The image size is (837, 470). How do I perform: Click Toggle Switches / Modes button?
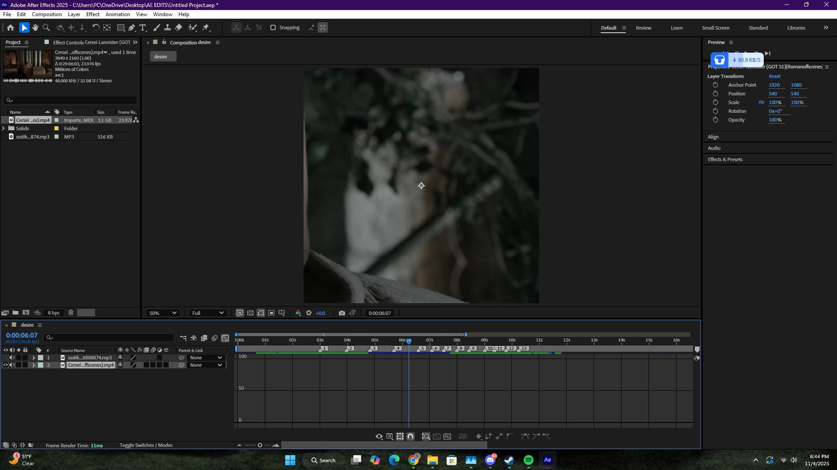point(146,445)
